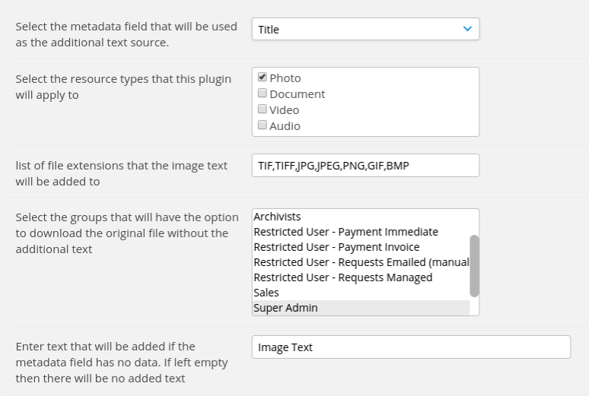Choose the Sales group entry

point(361,293)
